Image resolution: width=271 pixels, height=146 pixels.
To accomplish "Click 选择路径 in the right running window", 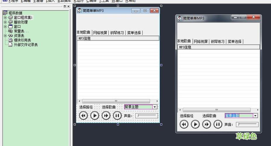I will pyautogui.click(x=187, y=116).
